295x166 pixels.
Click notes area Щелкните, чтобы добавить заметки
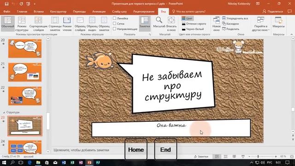tap(81, 150)
